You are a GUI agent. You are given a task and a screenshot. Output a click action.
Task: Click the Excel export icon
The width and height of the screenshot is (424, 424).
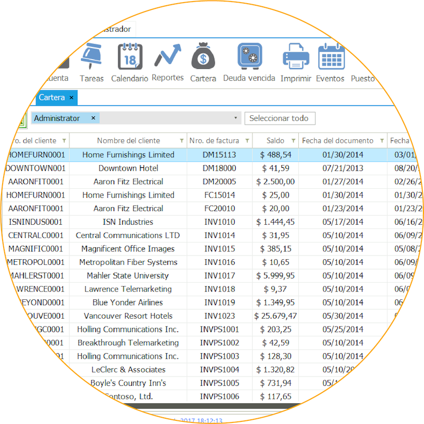[x=23, y=120]
